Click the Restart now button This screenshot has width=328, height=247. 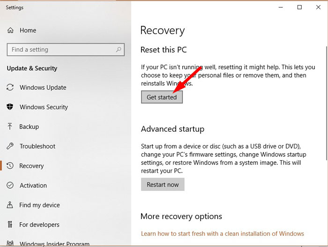coord(163,184)
